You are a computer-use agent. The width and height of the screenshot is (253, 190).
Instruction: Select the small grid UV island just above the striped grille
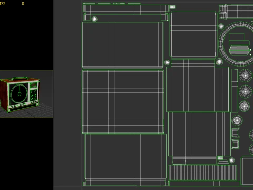click(x=220, y=158)
